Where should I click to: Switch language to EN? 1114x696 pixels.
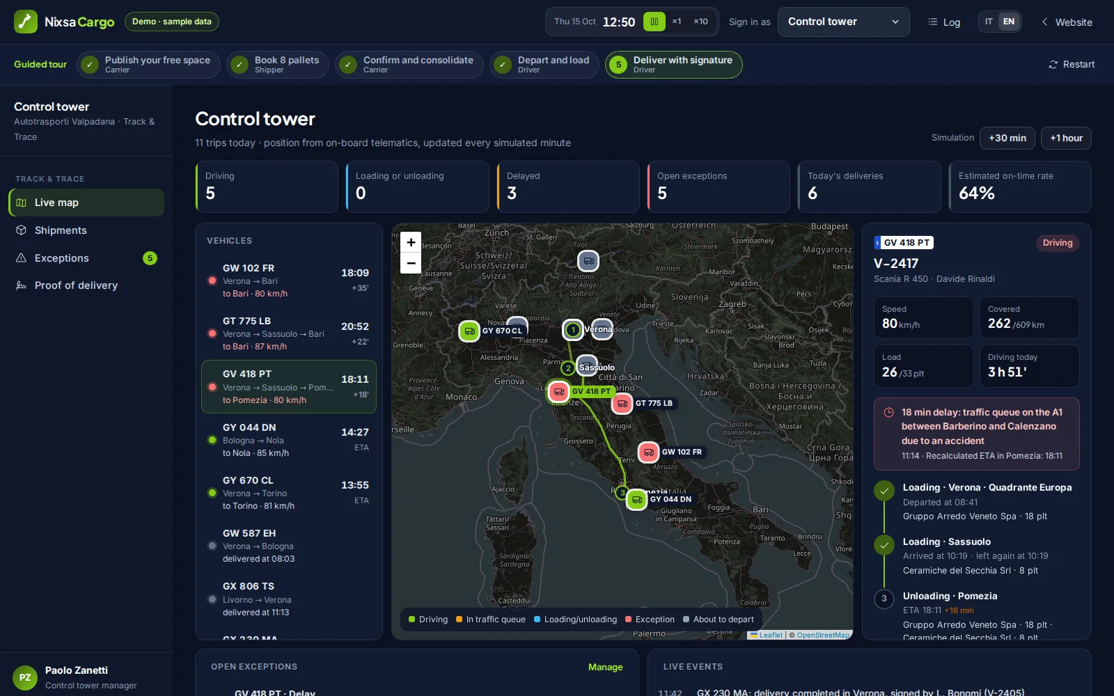click(1009, 22)
